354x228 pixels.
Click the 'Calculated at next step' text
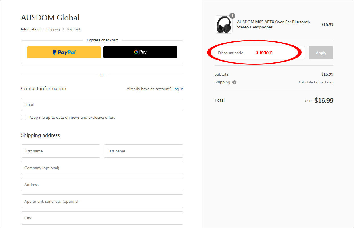[x=316, y=82]
